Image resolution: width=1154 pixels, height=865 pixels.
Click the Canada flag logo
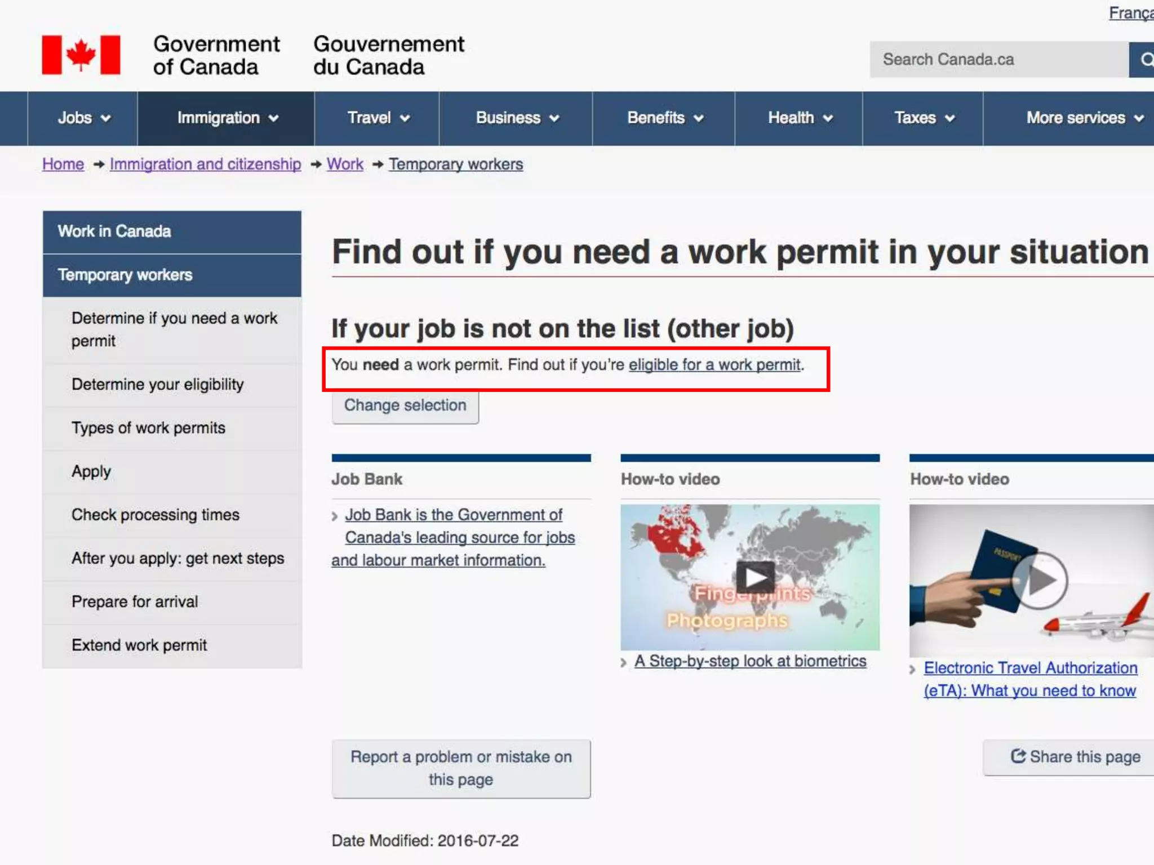pos(81,55)
